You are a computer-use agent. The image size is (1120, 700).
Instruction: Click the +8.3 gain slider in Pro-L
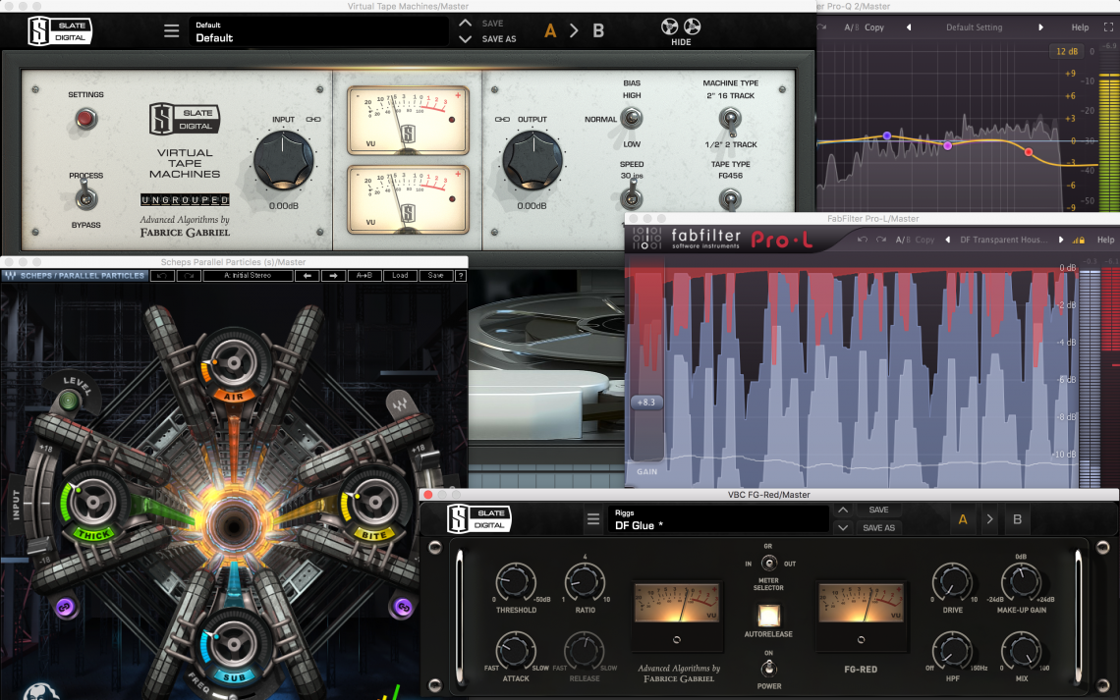(645, 402)
